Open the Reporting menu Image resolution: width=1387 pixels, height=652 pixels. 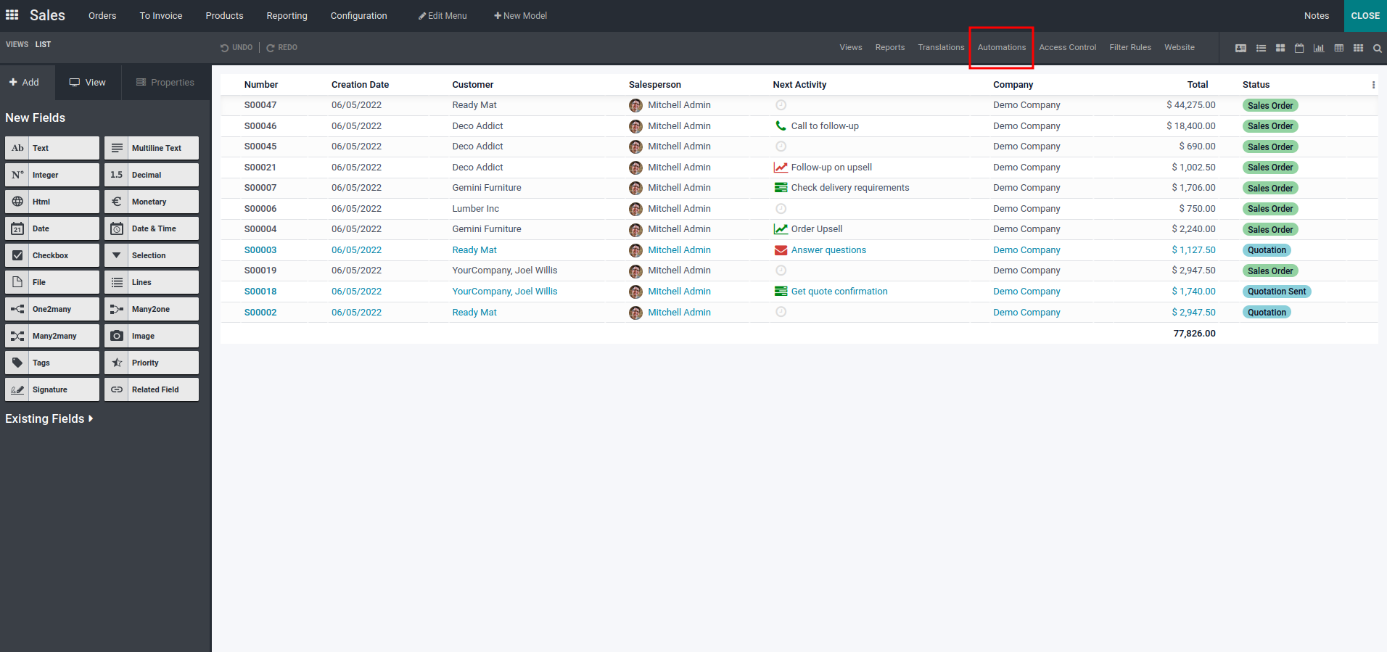click(x=287, y=15)
